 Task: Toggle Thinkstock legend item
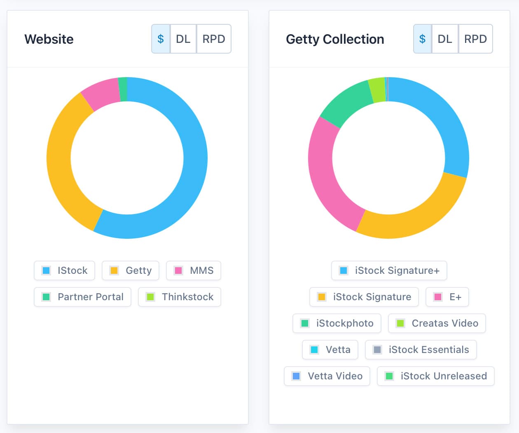pyautogui.click(x=180, y=297)
